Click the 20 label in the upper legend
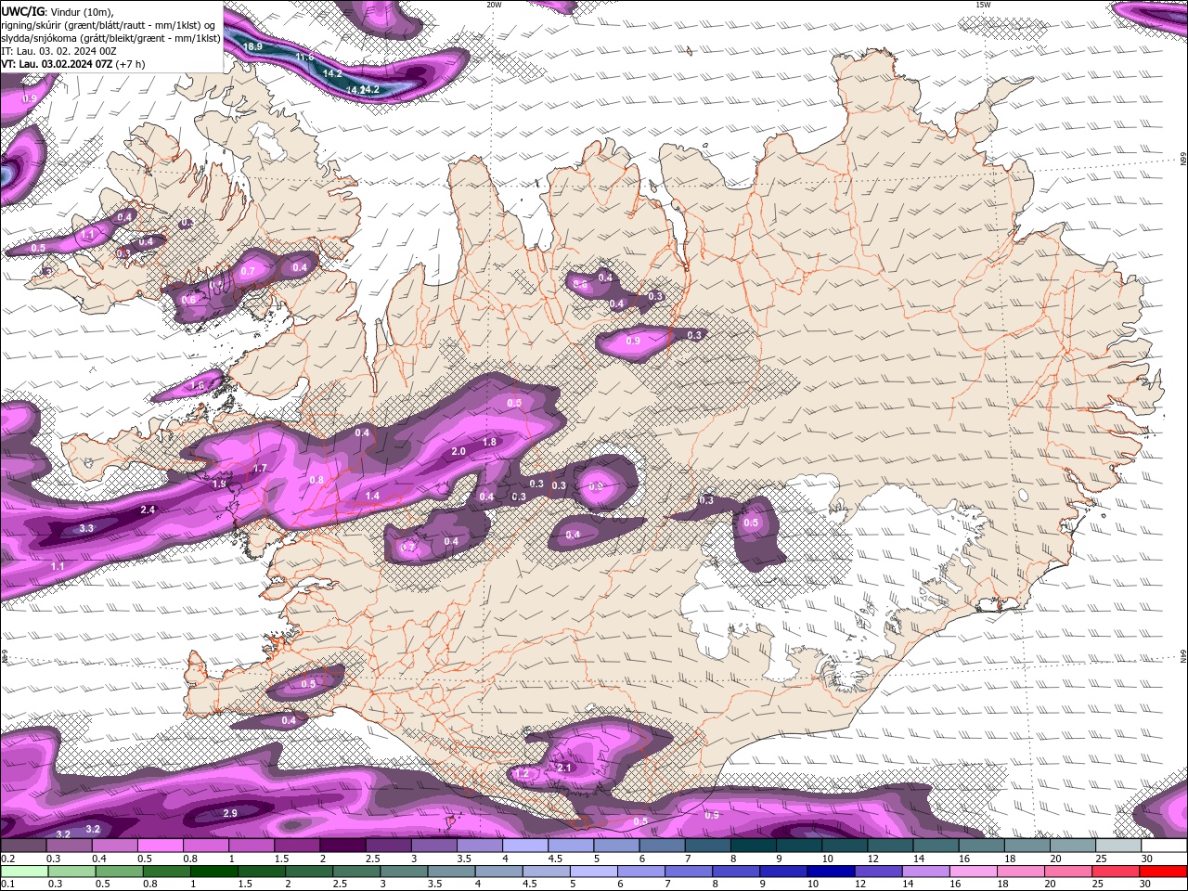The width and height of the screenshot is (1188, 891). pyautogui.click(x=1054, y=859)
